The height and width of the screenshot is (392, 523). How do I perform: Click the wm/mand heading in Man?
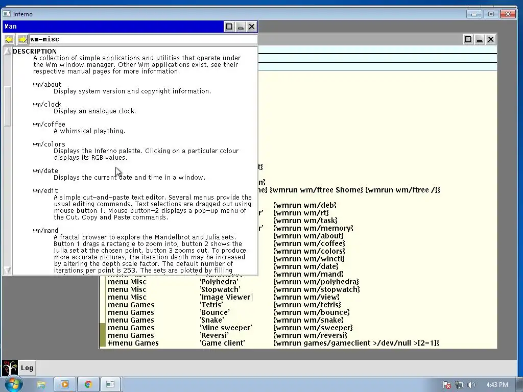(x=45, y=231)
